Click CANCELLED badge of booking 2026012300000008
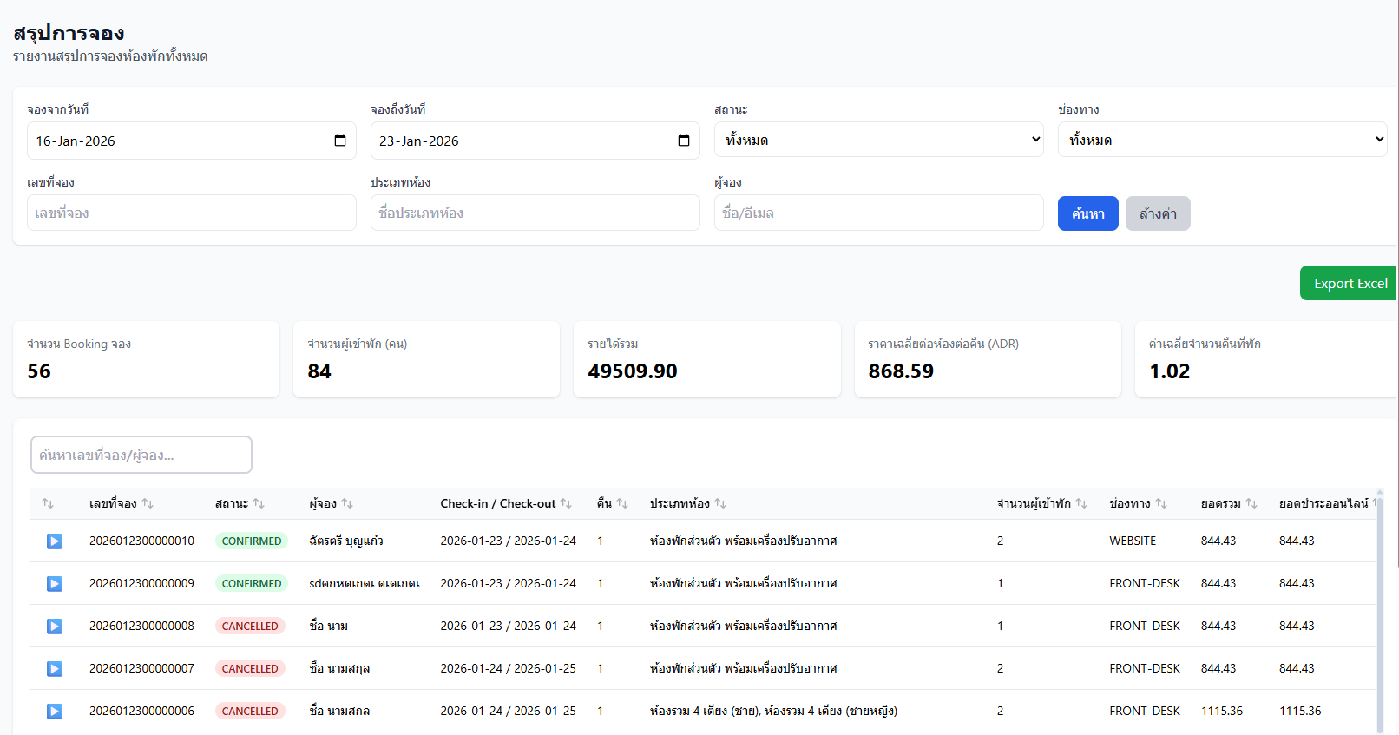Screen dimensions: 1399x735 [x=250, y=626]
